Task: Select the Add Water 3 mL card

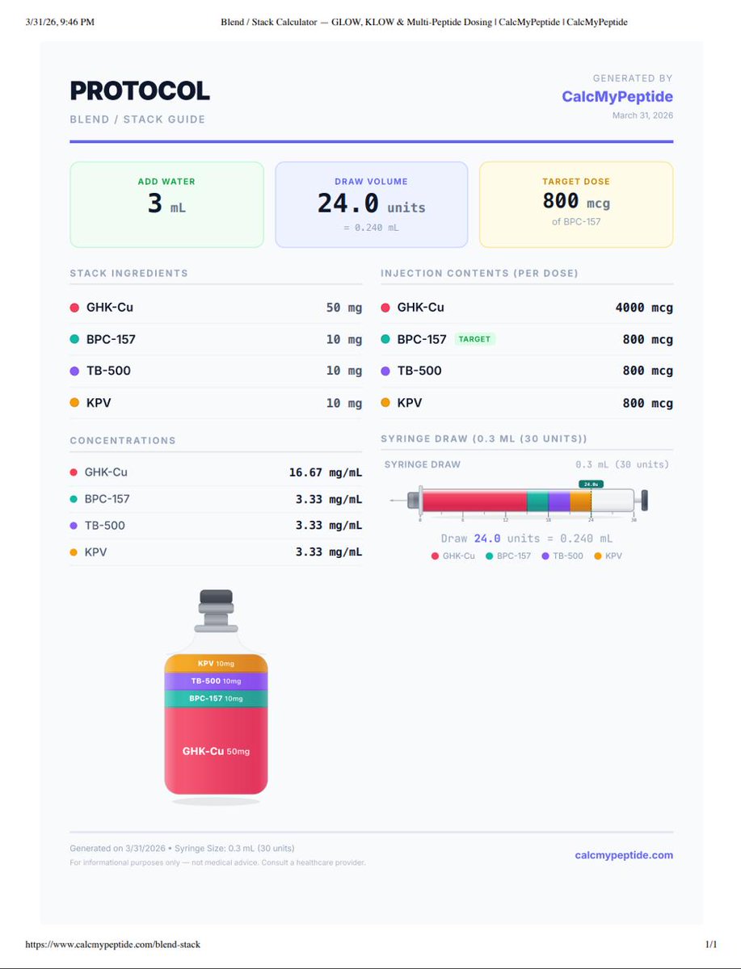Action: point(166,204)
